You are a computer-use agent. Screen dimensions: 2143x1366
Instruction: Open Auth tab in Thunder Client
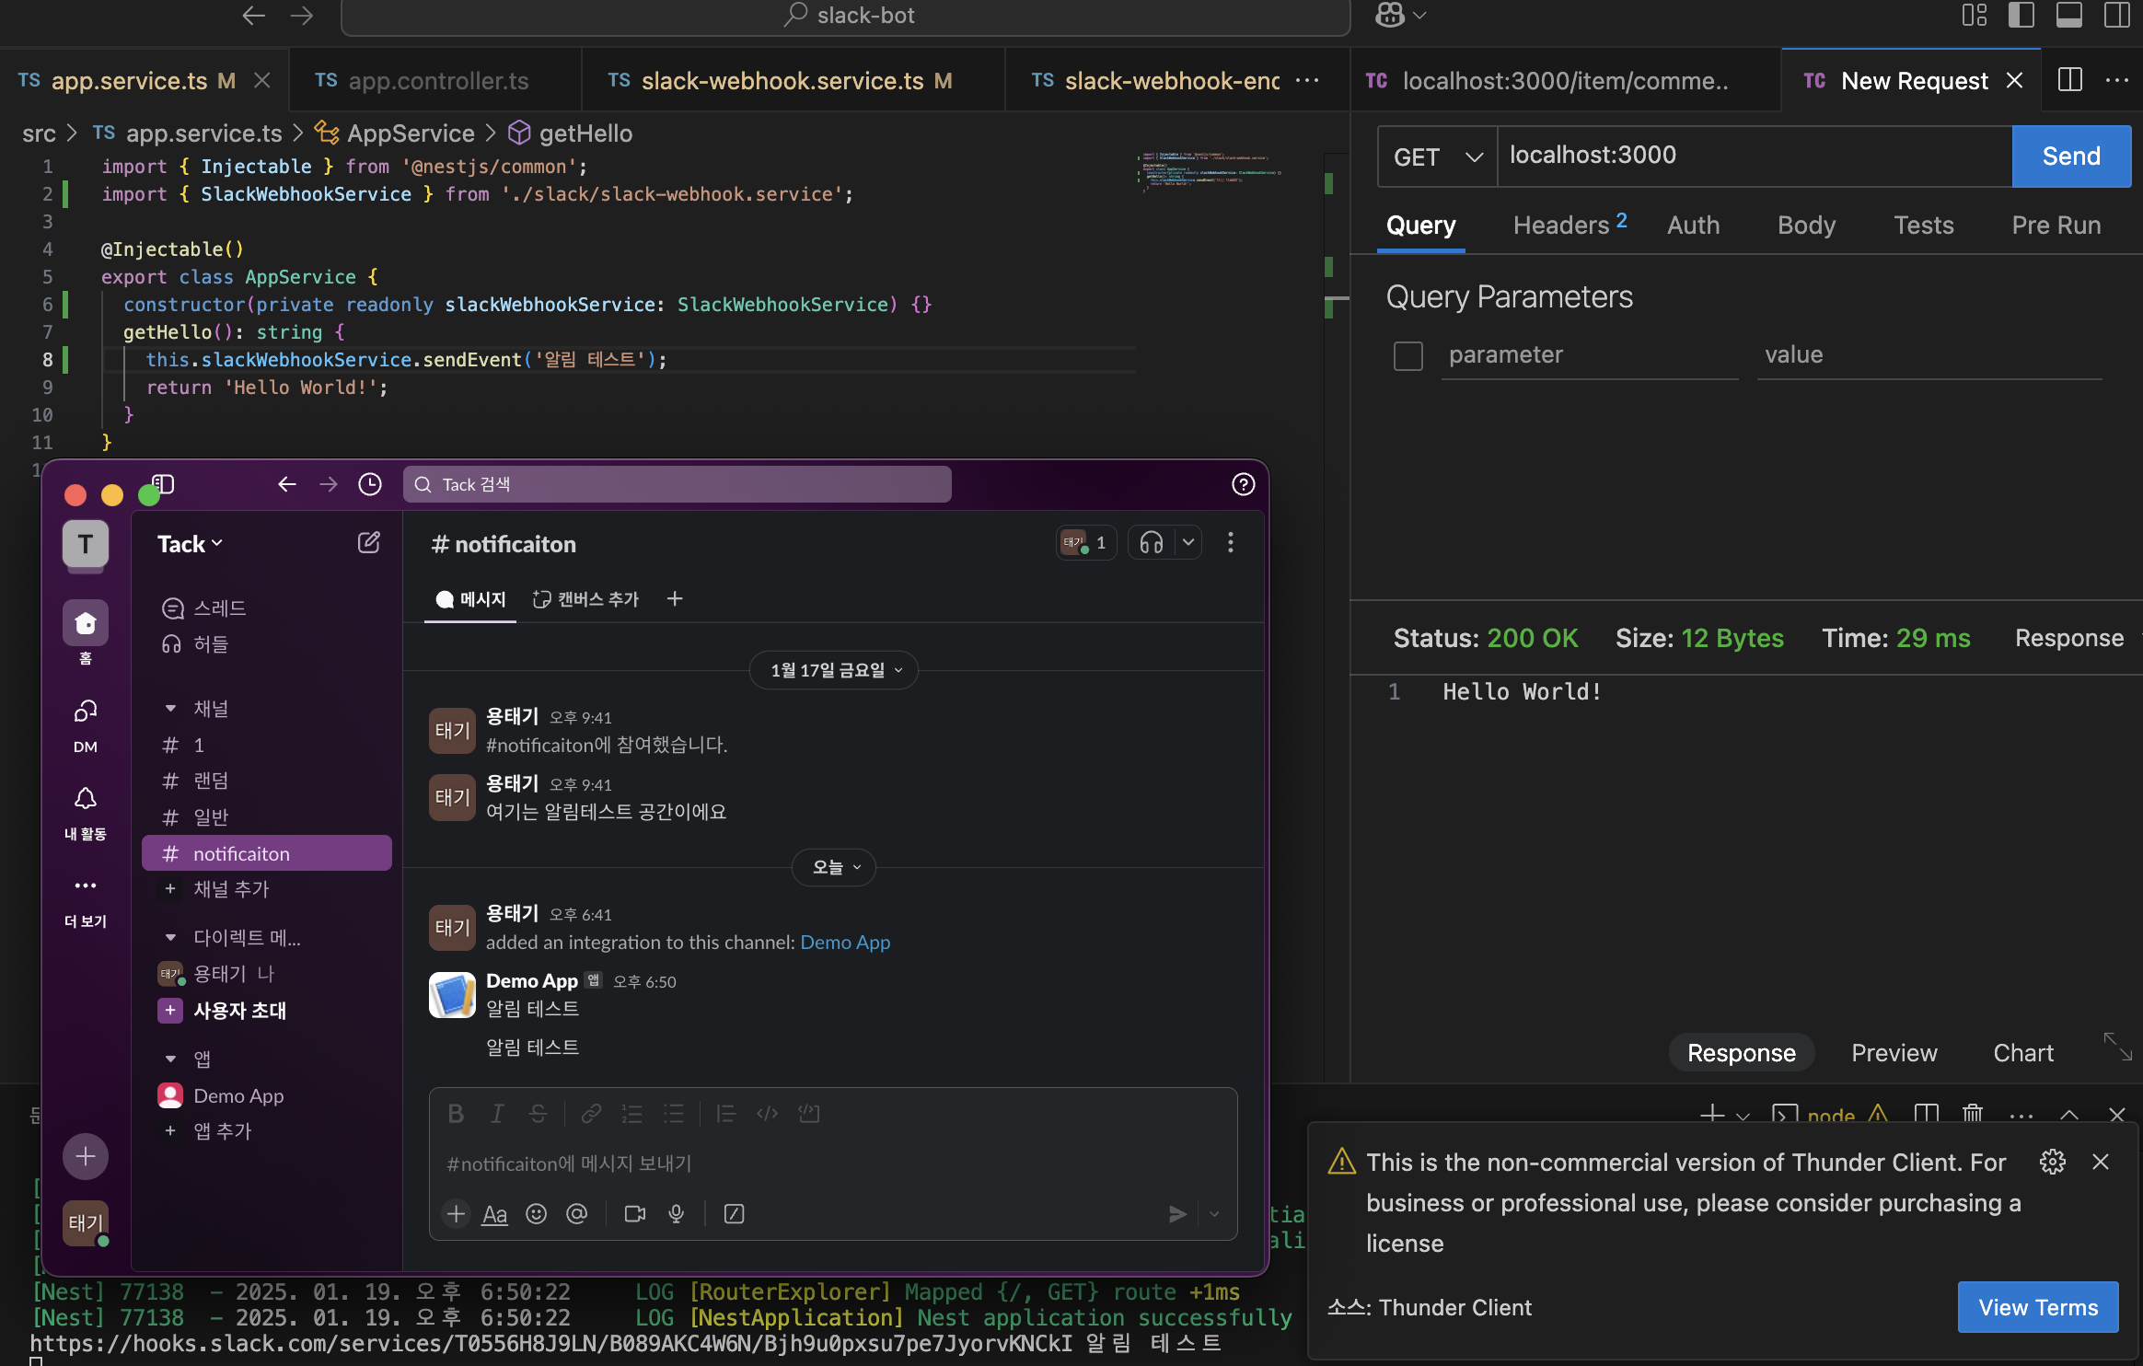coord(1693,225)
